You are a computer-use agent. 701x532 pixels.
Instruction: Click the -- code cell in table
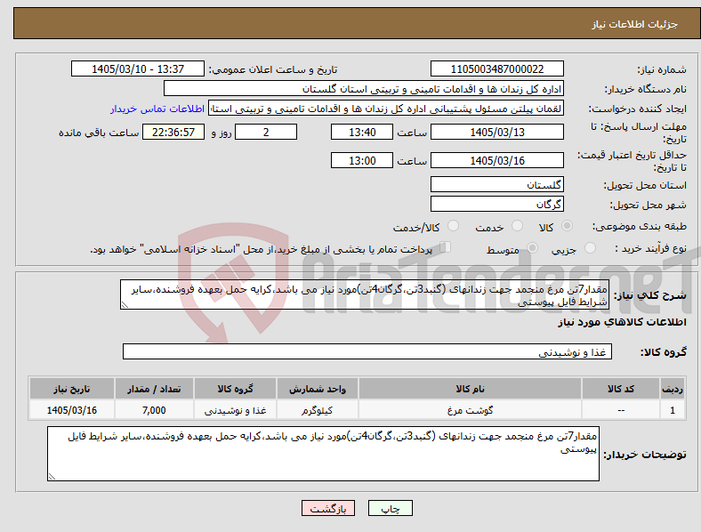621,410
